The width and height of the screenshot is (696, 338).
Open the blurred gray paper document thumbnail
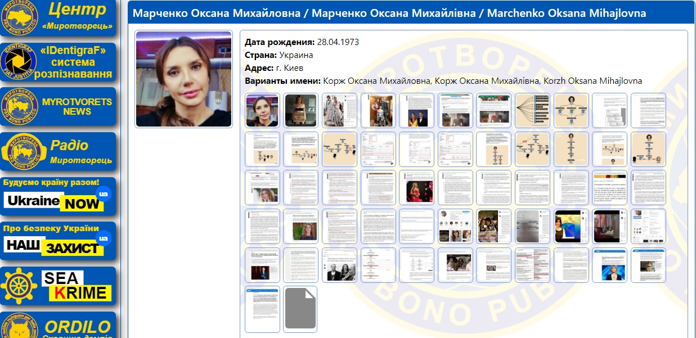click(532, 226)
